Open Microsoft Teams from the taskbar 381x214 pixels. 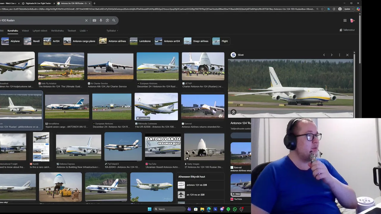tap(189, 209)
